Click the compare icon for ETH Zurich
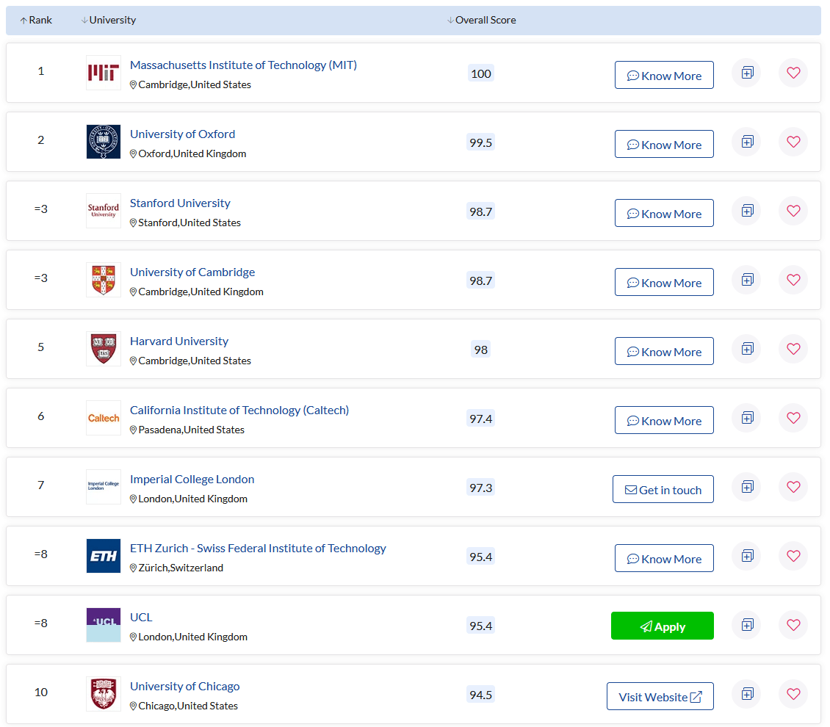830x727 pixels. pos(747,556)
